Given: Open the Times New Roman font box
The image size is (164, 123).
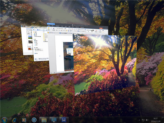Looking at the screenshot, I should 60,28.
